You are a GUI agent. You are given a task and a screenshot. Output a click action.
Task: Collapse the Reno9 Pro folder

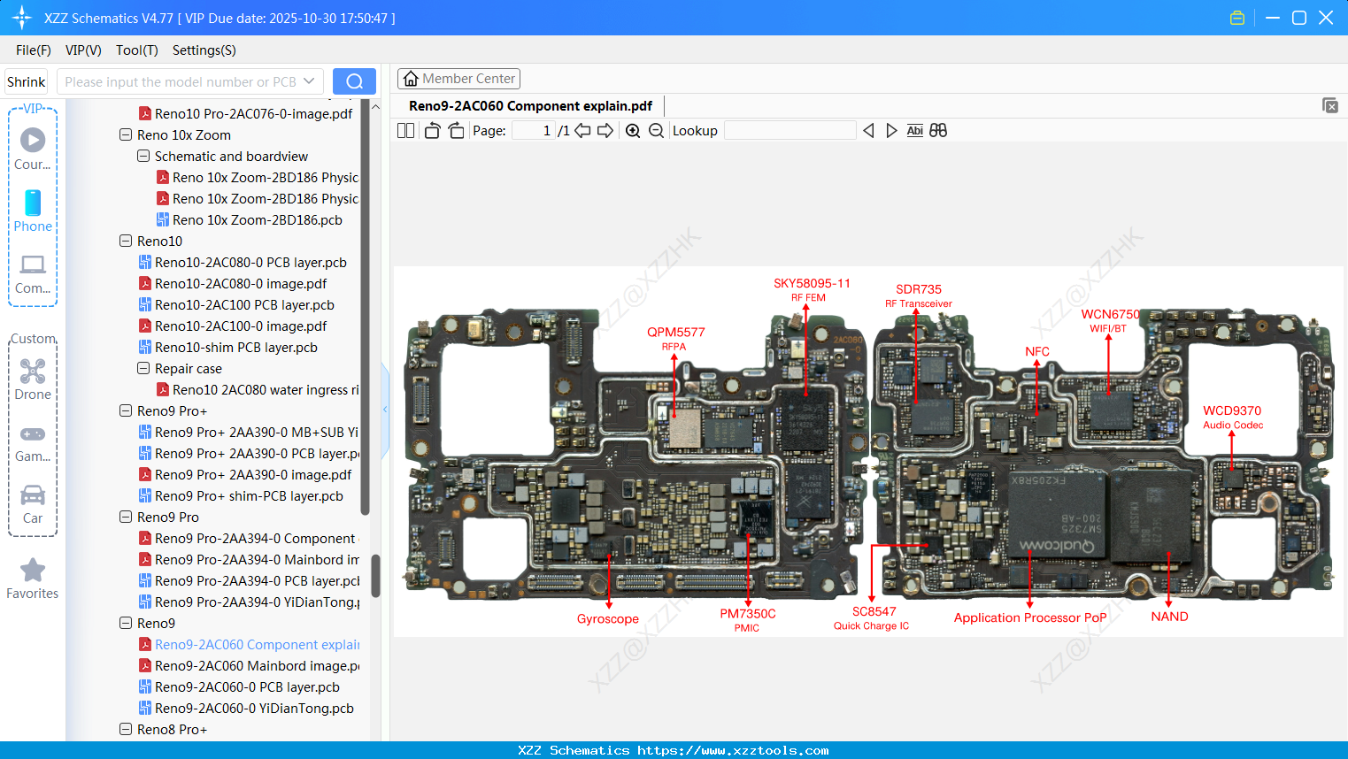126,517
